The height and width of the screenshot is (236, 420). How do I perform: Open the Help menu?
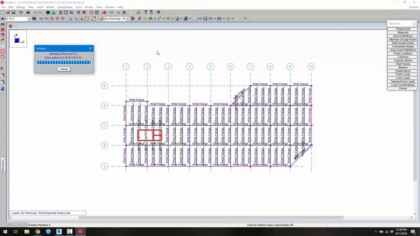pos(121,7)
